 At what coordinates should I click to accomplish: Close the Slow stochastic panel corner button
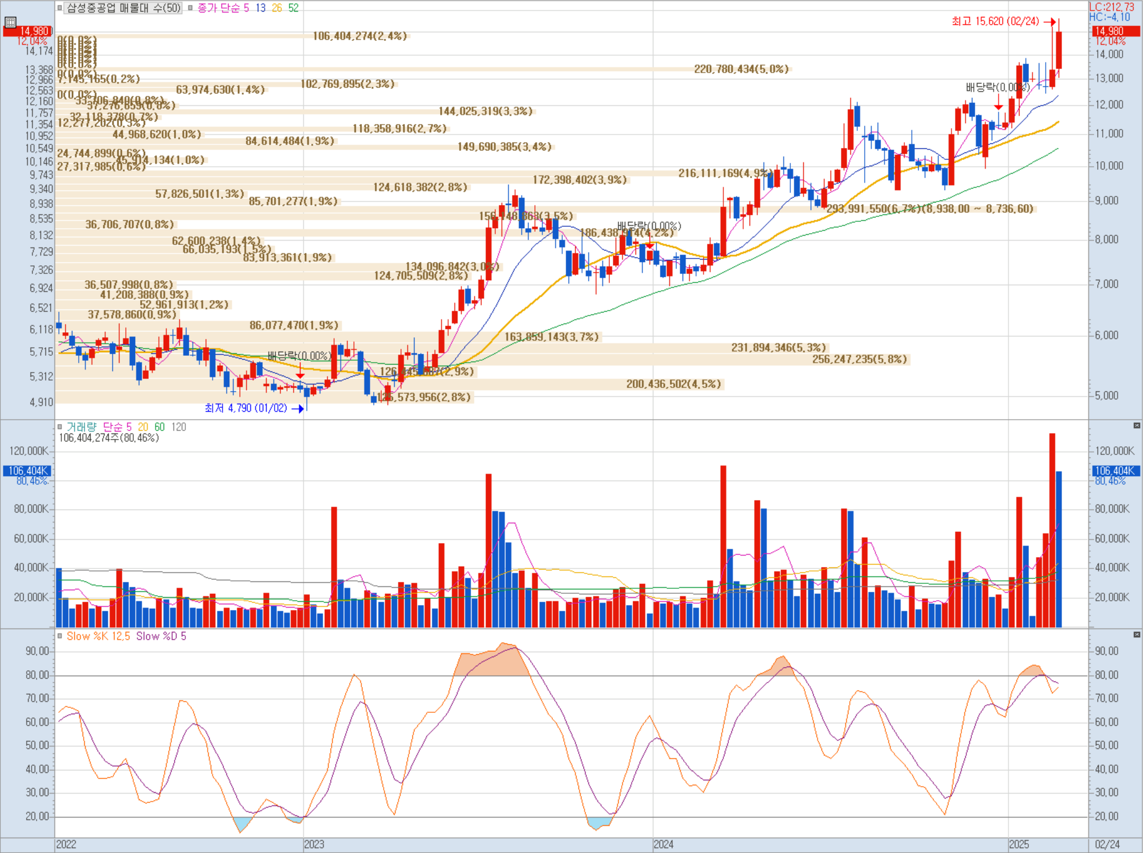pyautogui.click(x=1137, y=635)
